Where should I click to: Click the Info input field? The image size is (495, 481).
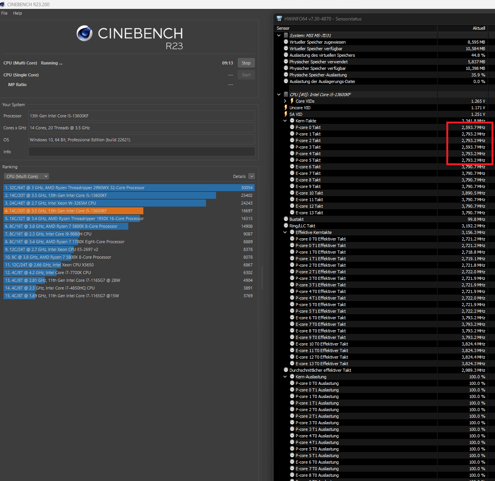coord(141,152)
